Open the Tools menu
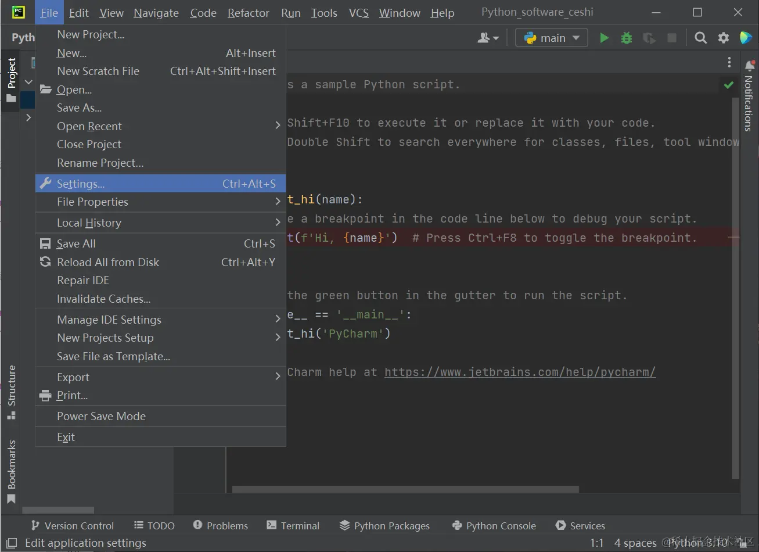 click(x=324, y=13)
